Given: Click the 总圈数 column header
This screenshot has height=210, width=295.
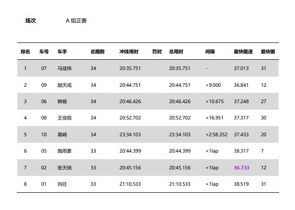Looking at the screenshot, I should click(x=98, y=51).
